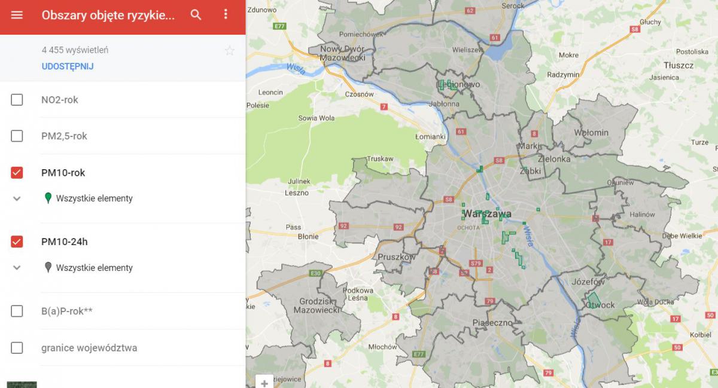Click the Warszawa city label
The width and height of the screenshot is (718, 388).
487,213
